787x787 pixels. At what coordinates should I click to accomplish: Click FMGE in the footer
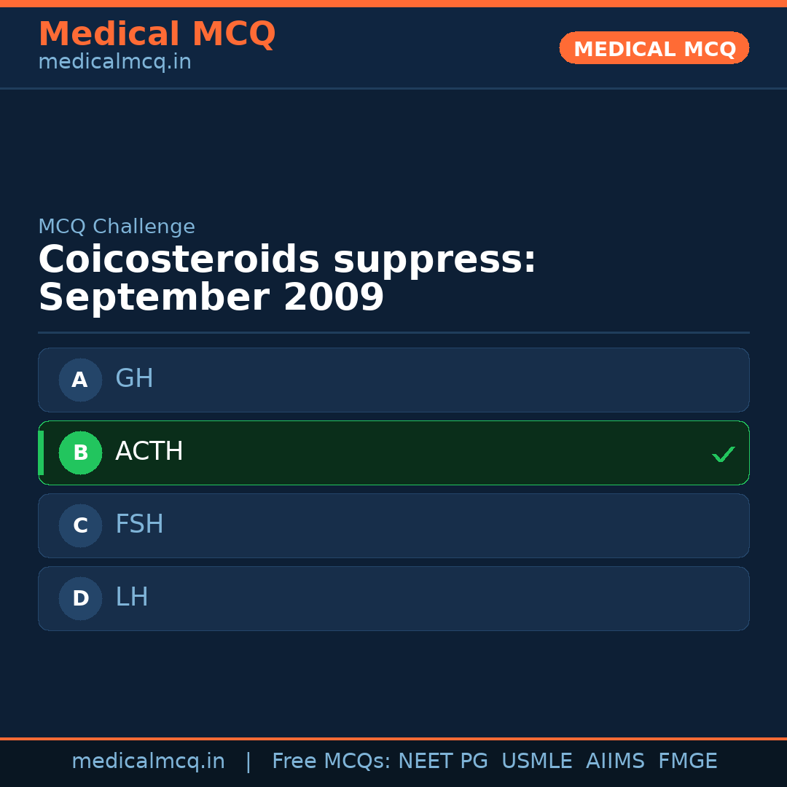tap(687, 761)
